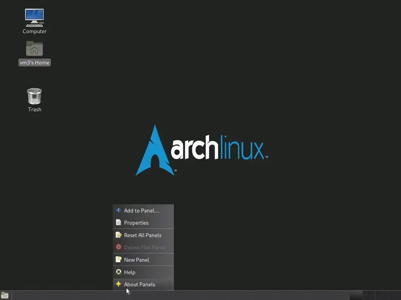Click the greyed-out Delete This Panel entry
Screen dimensions: 401x300
click(x=143, y=247)
